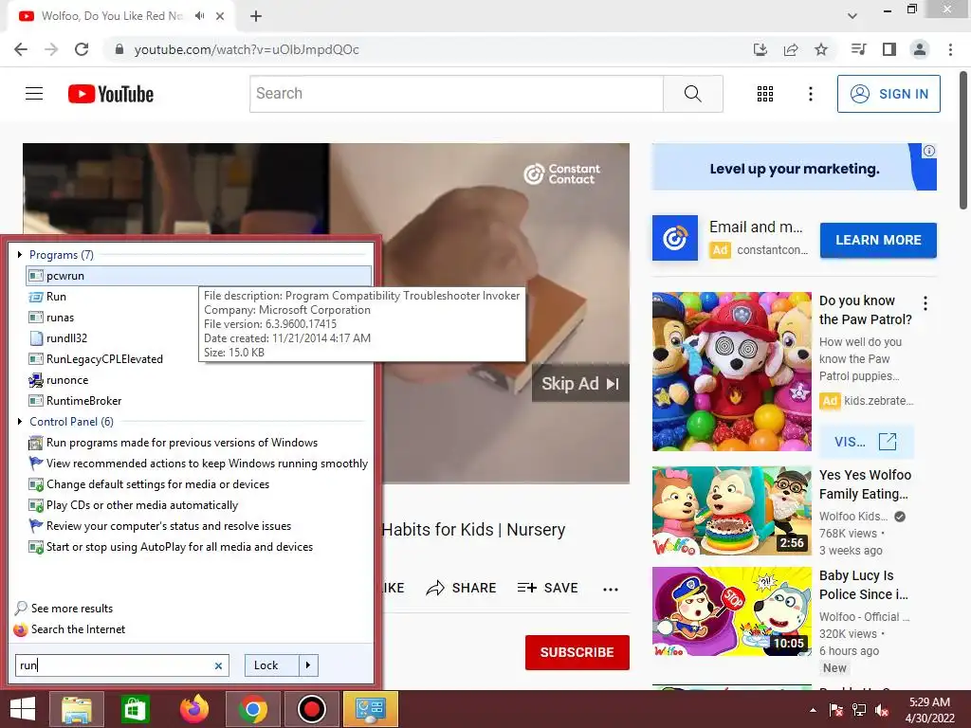971x728 pixels.
Task: Open ad info icon on the marketing banner
Action: 929,151
